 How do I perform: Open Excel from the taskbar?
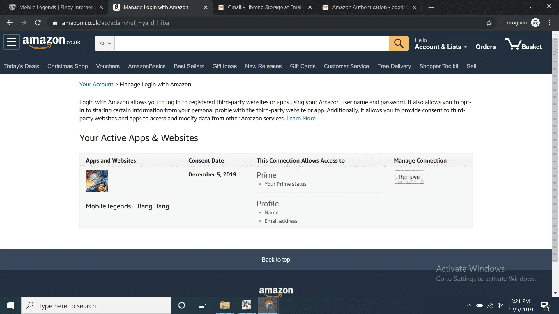click(247, 305)
